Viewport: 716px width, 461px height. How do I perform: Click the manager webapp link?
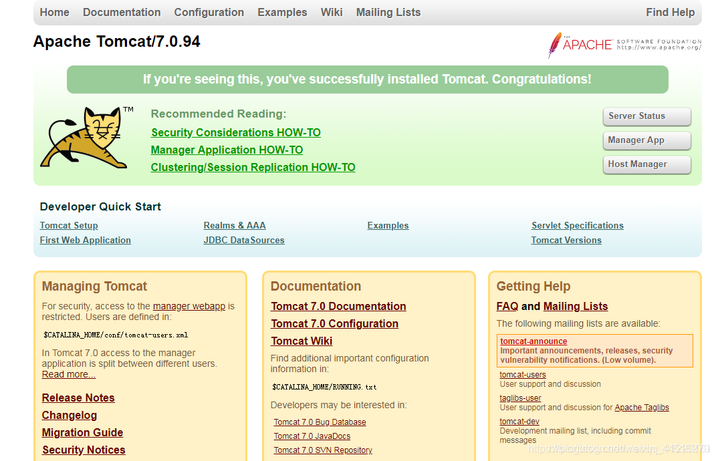click(x=189, y=306)
